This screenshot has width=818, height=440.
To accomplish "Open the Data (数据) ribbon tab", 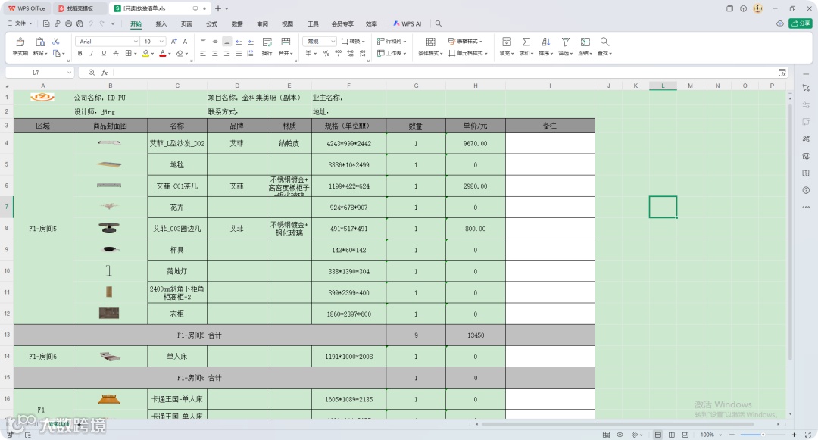I will 237,23.
